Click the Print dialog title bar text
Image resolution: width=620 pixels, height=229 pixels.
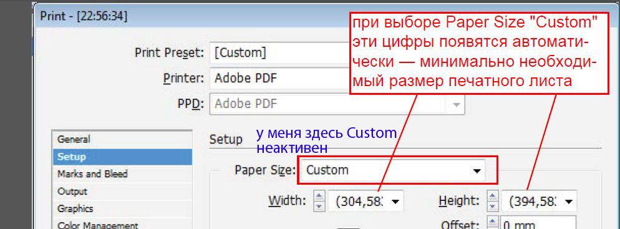pyautogui.click(x=84, y=16)
